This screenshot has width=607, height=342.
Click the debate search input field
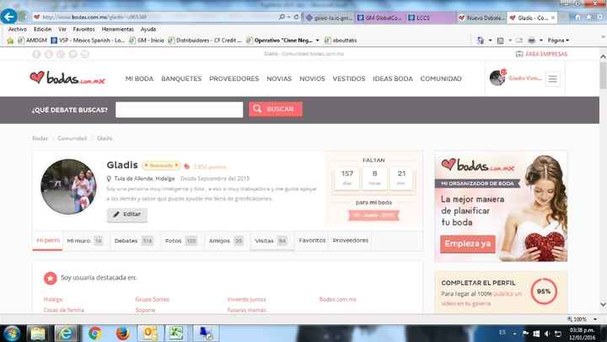pos(180,110)
